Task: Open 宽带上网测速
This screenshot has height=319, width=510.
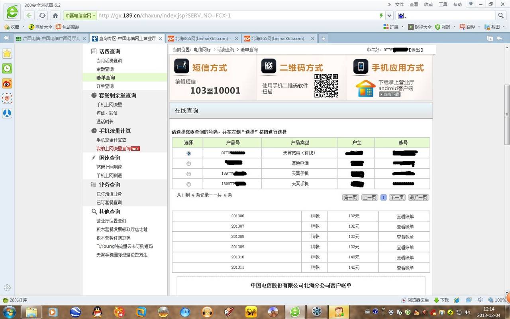Action: click(x=109, y=167)
